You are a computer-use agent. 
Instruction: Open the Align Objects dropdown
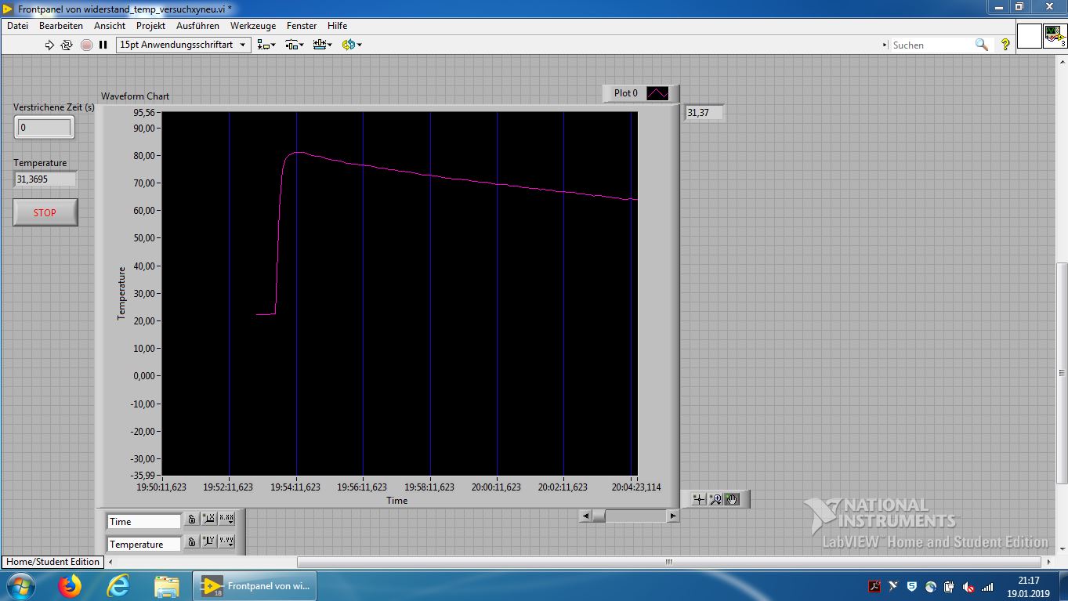coord(266,45)
